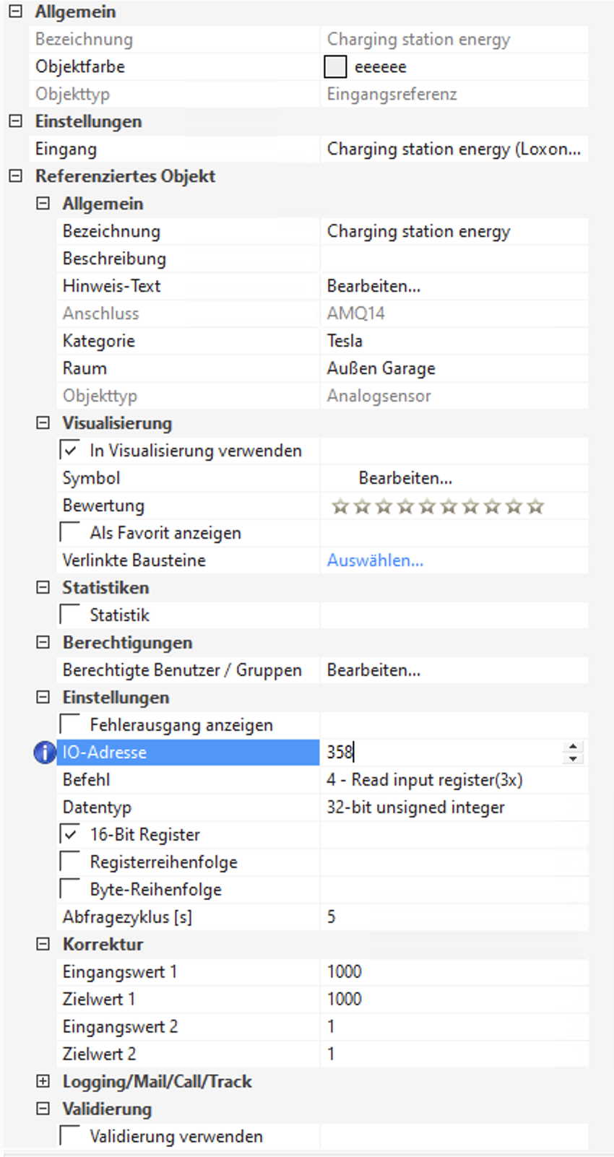Enable the Statistik checkbox

tap(71, 615)
